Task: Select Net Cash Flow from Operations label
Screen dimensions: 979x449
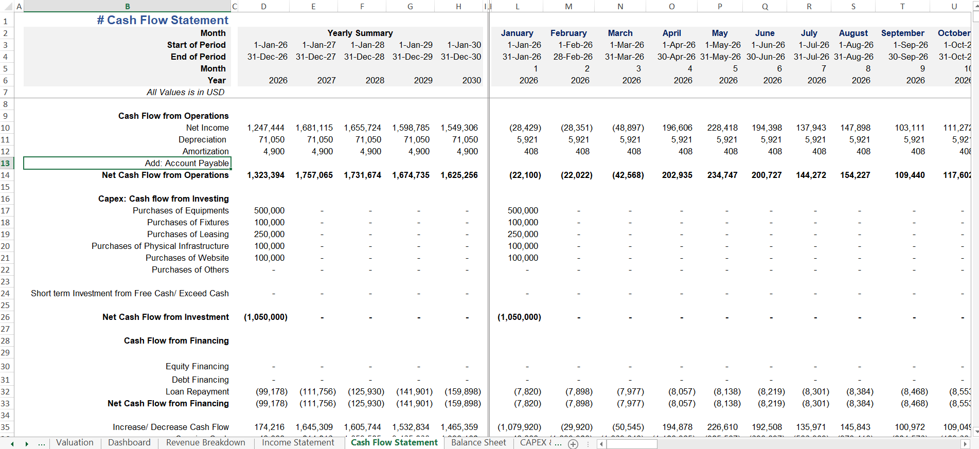Action: 165,175
